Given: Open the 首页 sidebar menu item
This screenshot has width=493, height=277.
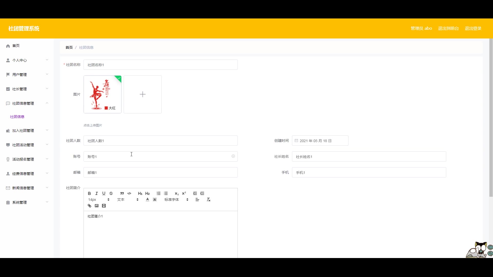Looking at the screenshot, I should point(16,46).
